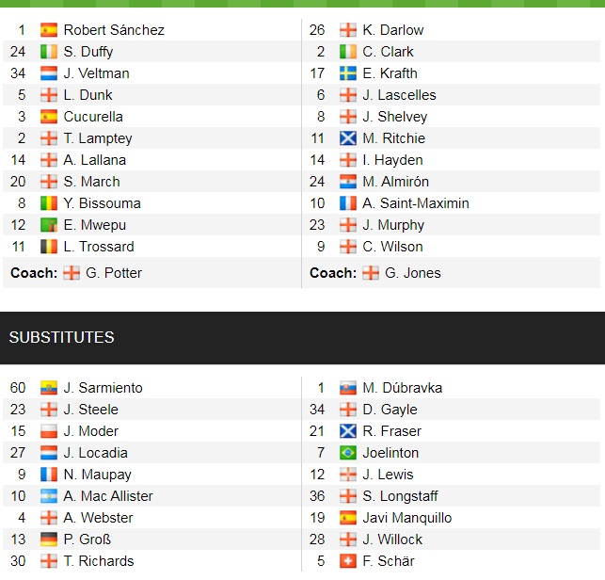Open player L. Dunk's profile
The height and width of the screenshot is (580, 605).
[x=88, y=95]
